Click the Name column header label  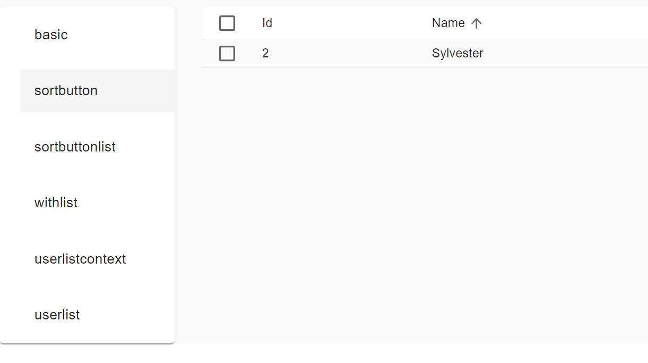[x=447, y=23]
